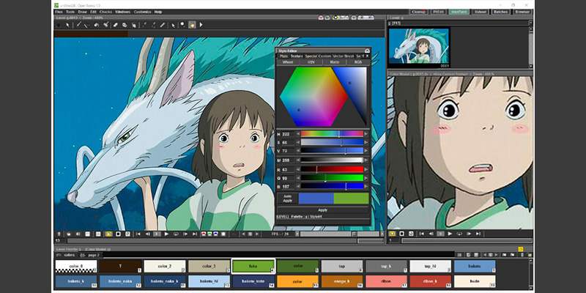Viewport: 586px width, 293px height.
Task: Switch to Cleanup room
Action: [x=418, y=12]
